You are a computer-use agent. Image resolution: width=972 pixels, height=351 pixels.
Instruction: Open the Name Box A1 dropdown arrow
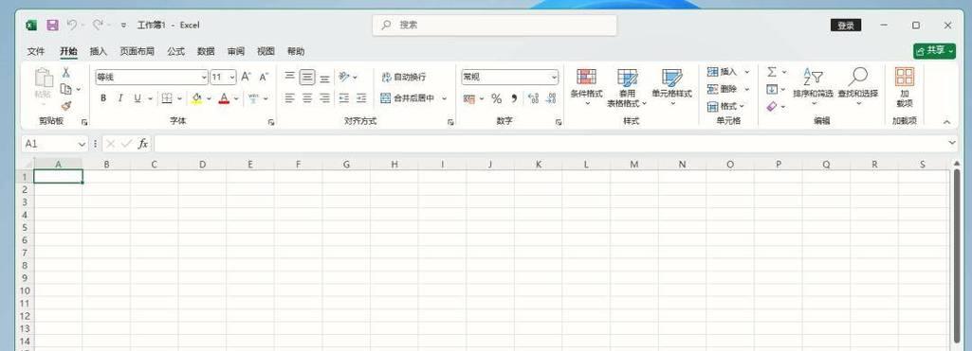click(82, 144)
